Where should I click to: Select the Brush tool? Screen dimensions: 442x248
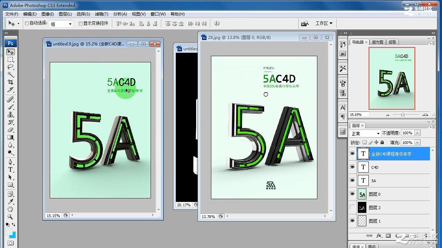pos(11,107)
